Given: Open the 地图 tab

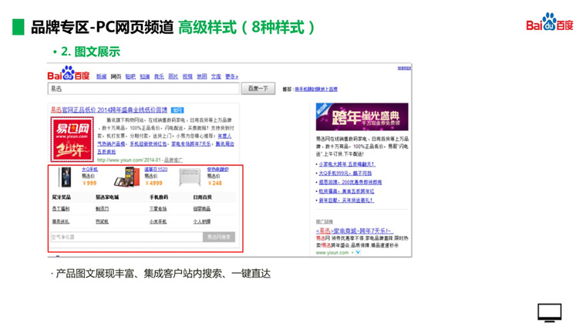Looking at the screenshot, I should click(x=202, y=76).
